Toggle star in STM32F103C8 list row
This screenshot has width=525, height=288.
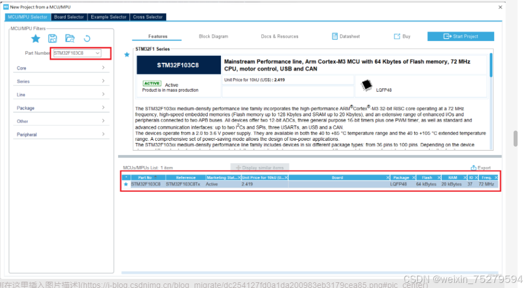coord(126,184)
